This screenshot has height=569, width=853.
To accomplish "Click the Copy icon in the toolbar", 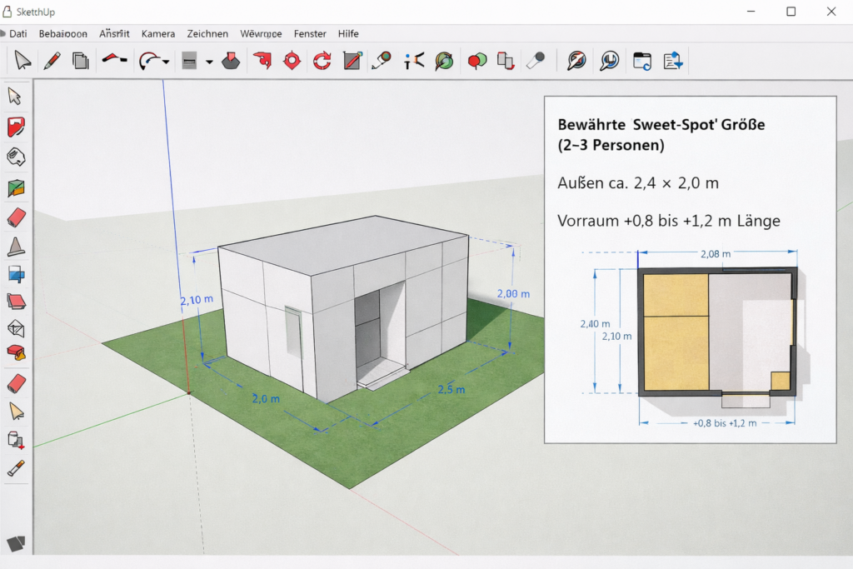I will click(81, 60).
